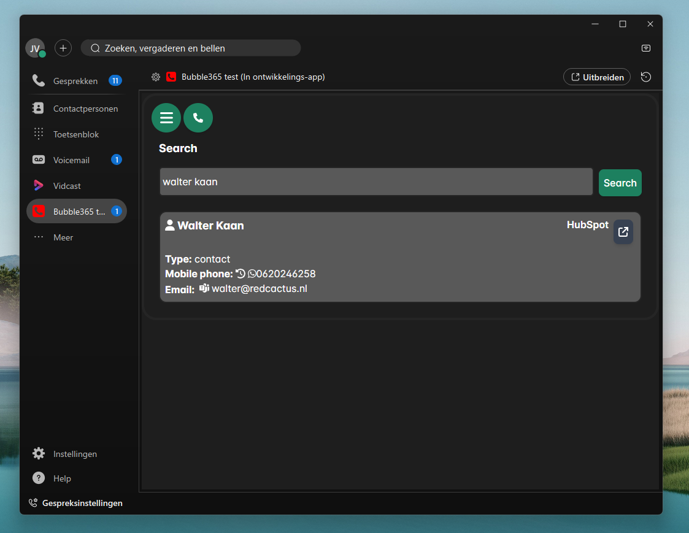Open the Meer menu
Image resolution: width=689 pixels, height=533 pixels.
click(x=63, y=237)
